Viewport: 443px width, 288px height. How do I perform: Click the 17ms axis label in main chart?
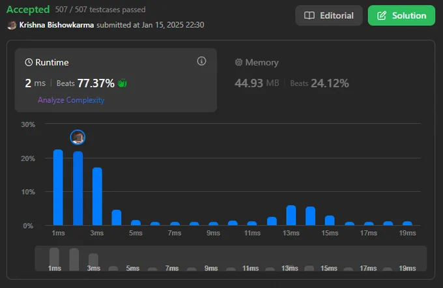point(369,233)
